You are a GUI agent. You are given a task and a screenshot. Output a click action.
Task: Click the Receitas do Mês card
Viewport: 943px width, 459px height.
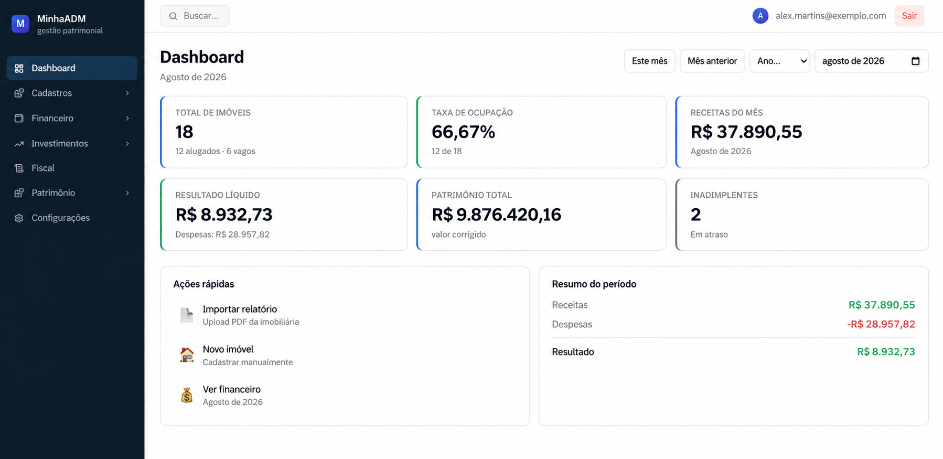pos(802,132)
